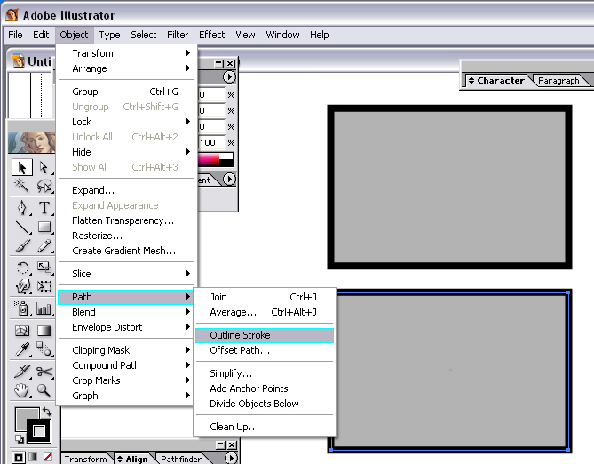This screenshot has height=464, width=594.
Task: Select the Magic Wand tool
Action: click(22, 186)
